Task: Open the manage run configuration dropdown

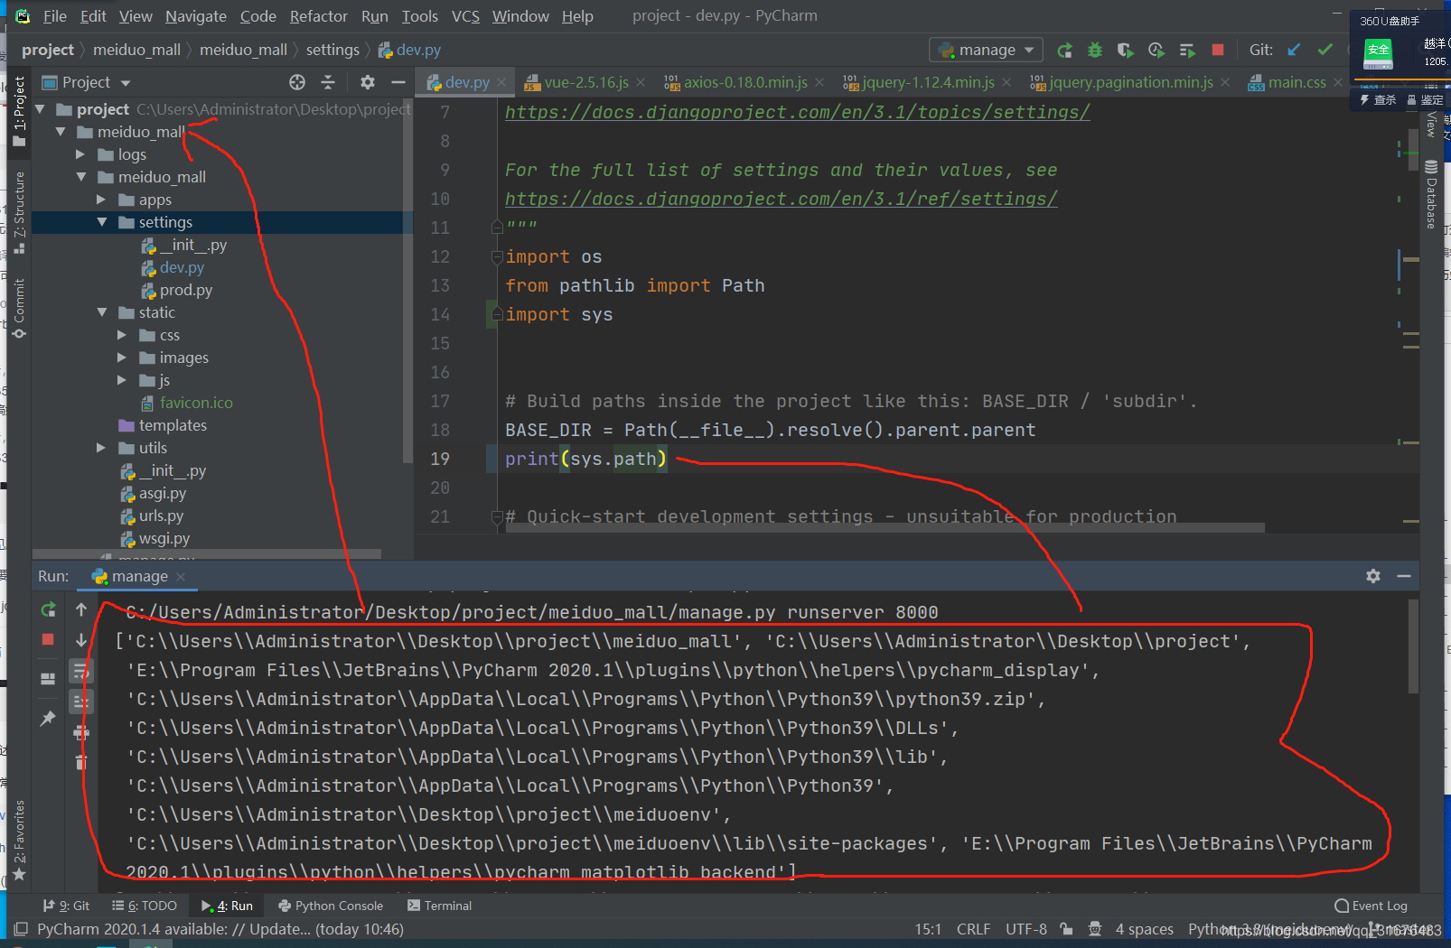Action: tap(986, 51)
